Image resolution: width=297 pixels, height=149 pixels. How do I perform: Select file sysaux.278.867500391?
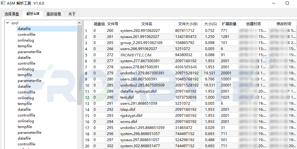coord(147,67)
